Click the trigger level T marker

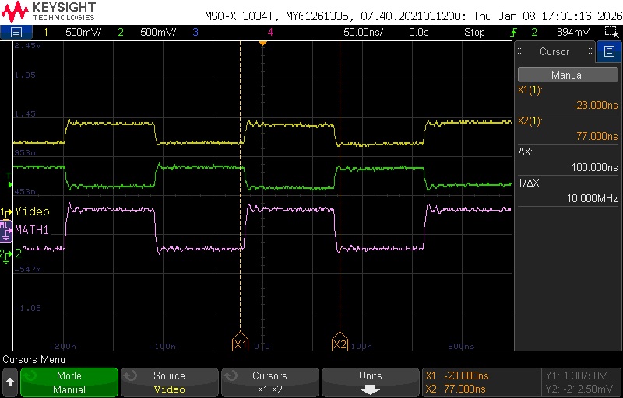pyautogui.click(x=9, y=180)
